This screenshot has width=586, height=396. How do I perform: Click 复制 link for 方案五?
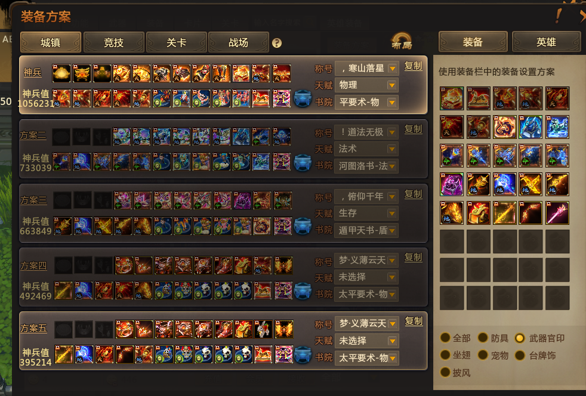pos(414,321)
